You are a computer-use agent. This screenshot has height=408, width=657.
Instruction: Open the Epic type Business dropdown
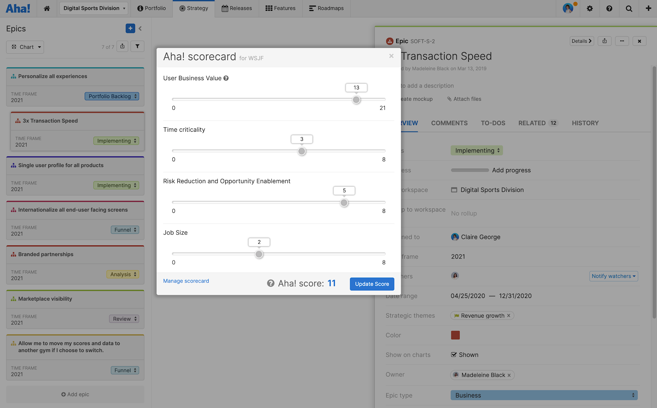(x=544, y=395)
